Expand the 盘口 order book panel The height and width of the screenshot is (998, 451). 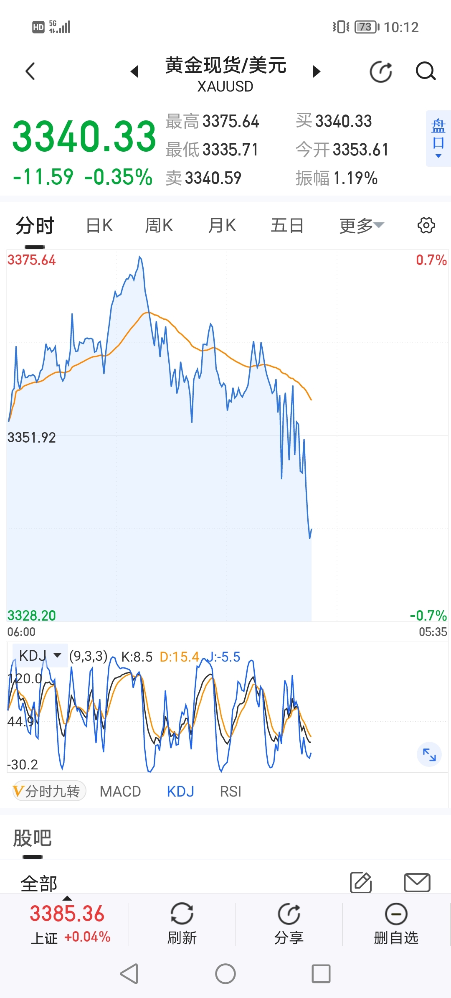tap(438, 138)
